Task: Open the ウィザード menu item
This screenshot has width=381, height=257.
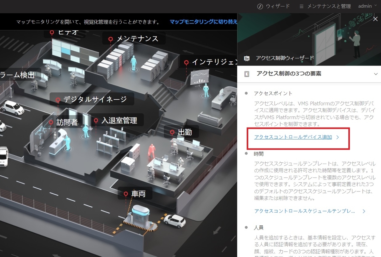Action: pos(273,6)
